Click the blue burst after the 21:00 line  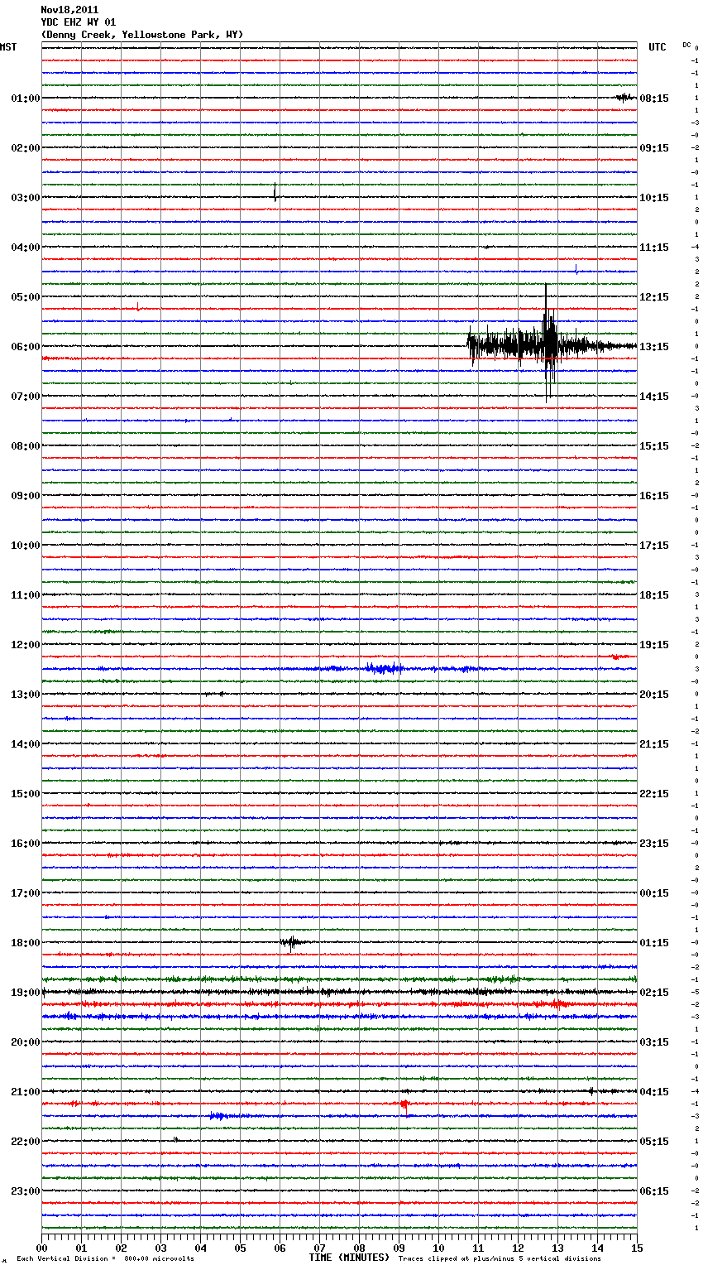[218, 1116]
